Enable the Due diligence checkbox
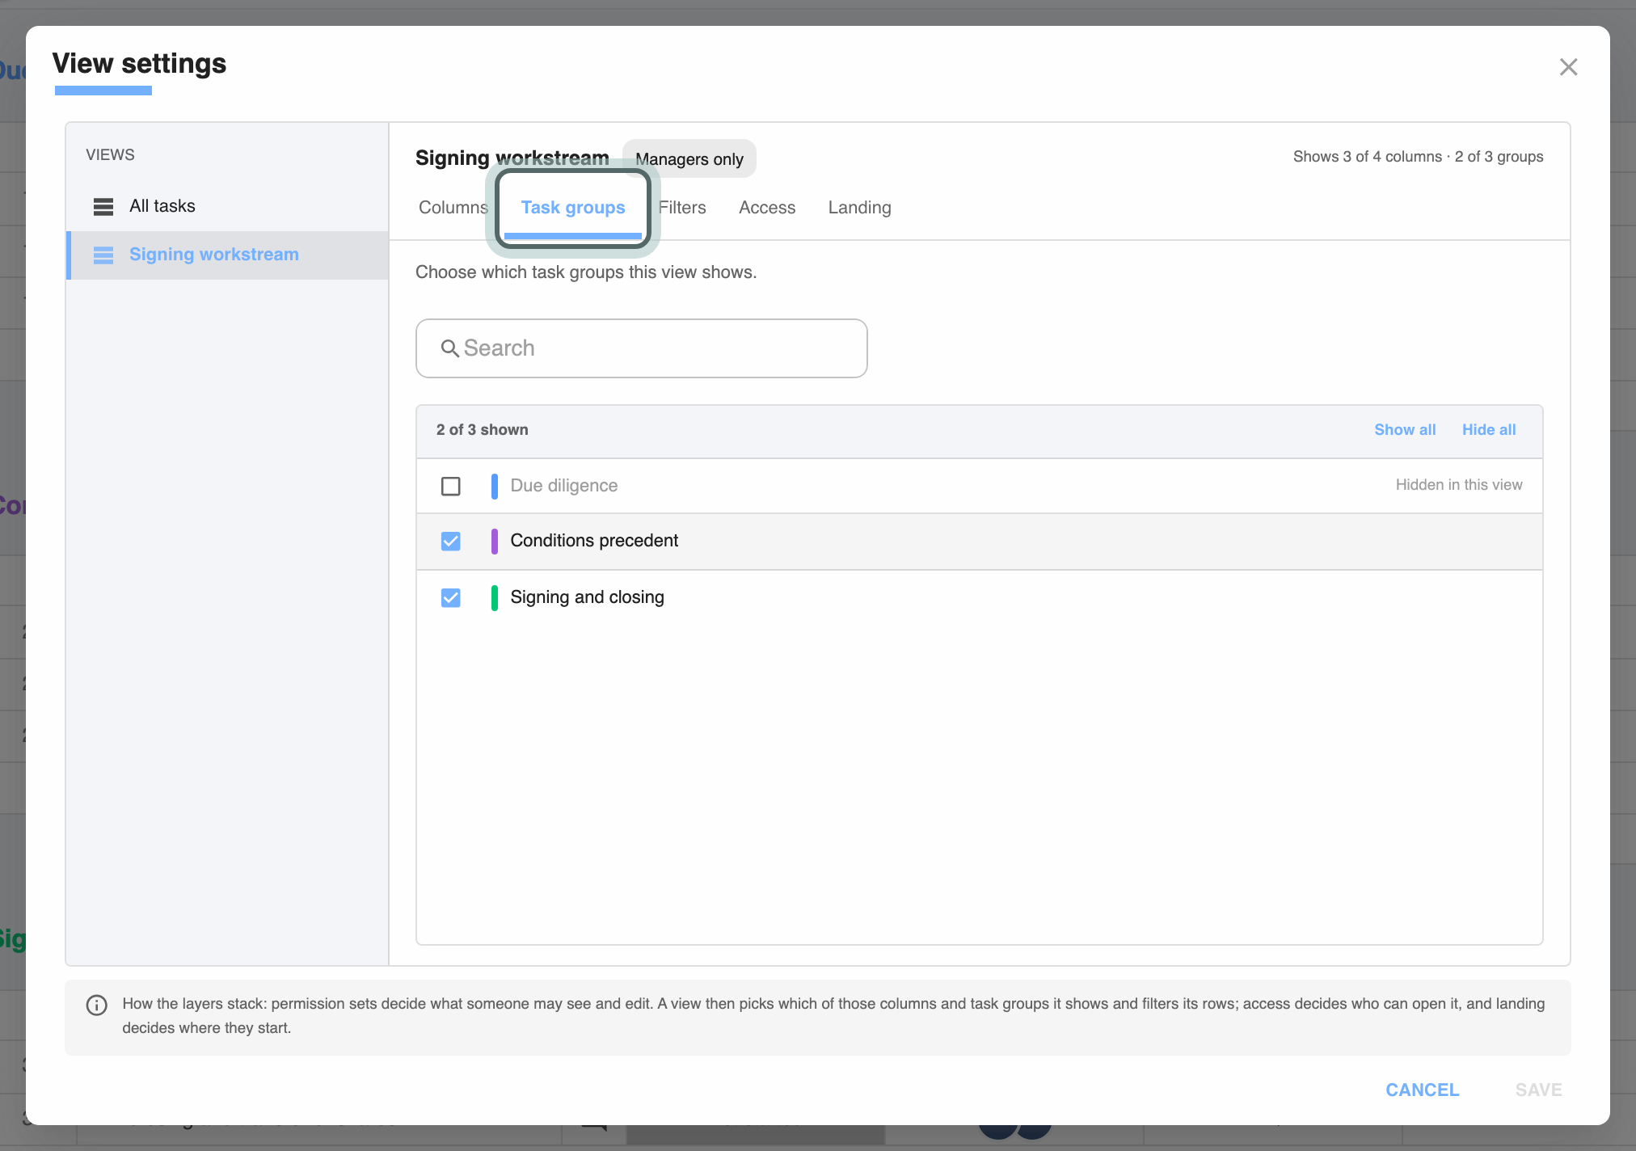This screenshot has width=1636, height=1151. point(451,486)
